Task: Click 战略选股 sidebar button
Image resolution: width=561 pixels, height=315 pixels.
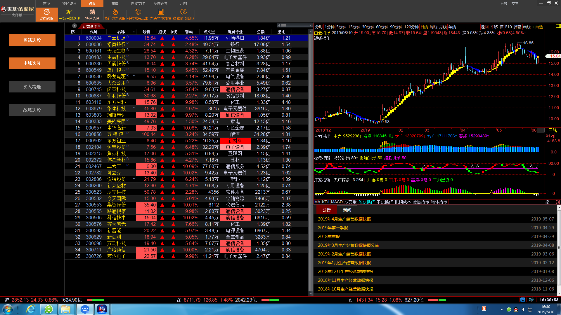Action: click(x=32, y=110)
